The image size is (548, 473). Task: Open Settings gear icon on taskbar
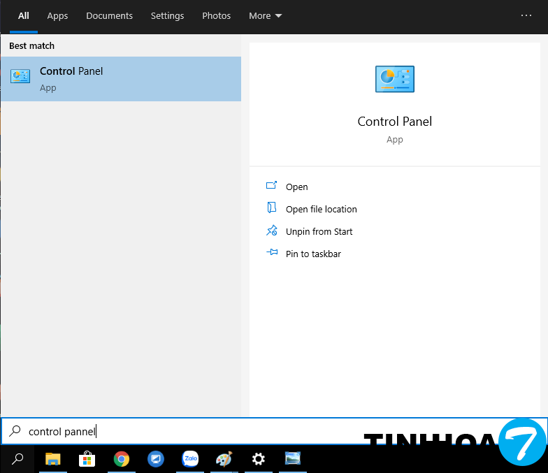tap(258, 458)
